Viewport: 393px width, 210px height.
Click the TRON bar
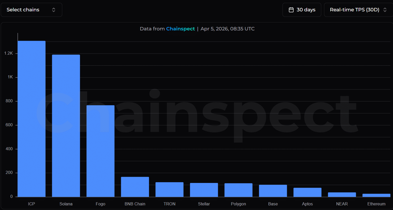click(169, 189)
